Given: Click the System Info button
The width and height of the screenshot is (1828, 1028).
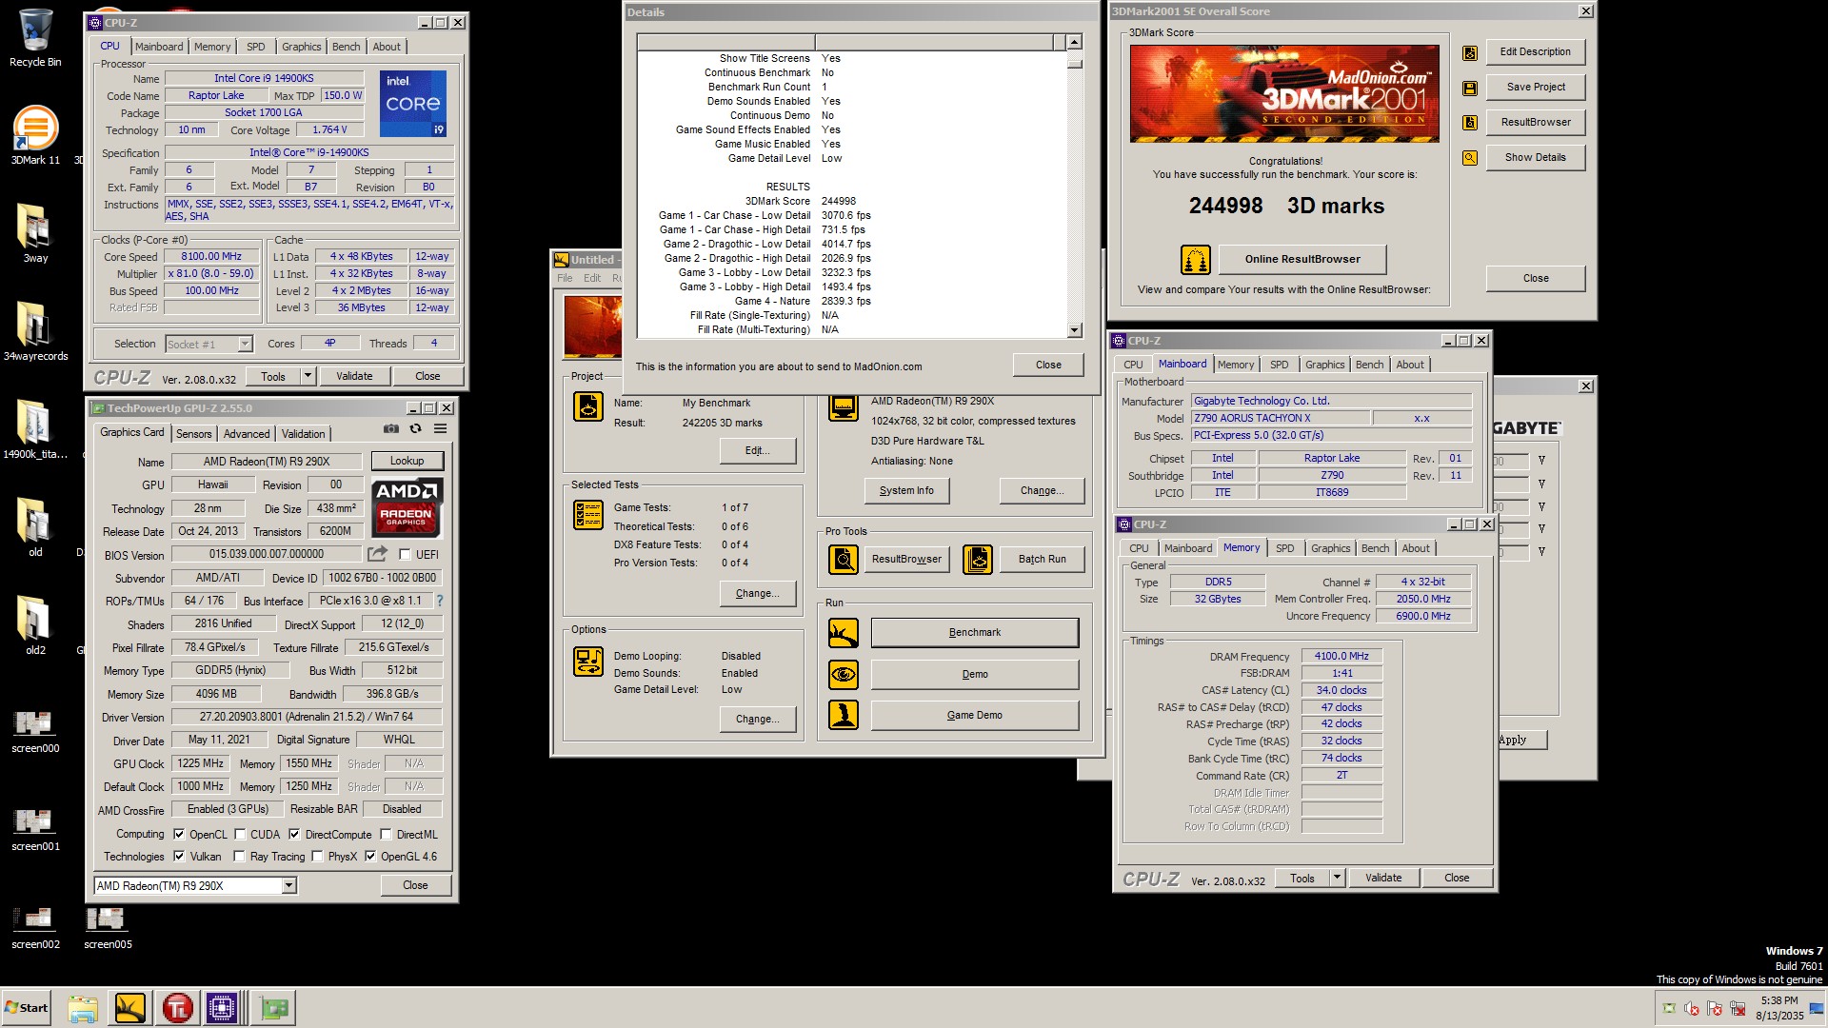Looking at the screenshot, I should (x=906, y=490).
